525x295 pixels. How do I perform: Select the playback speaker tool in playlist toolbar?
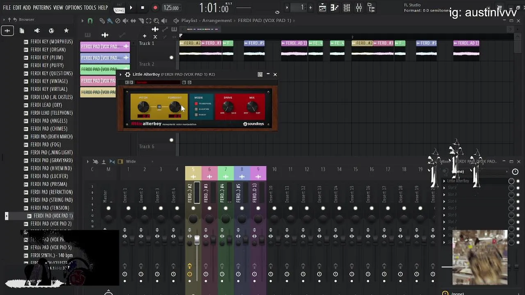point(164,20)
